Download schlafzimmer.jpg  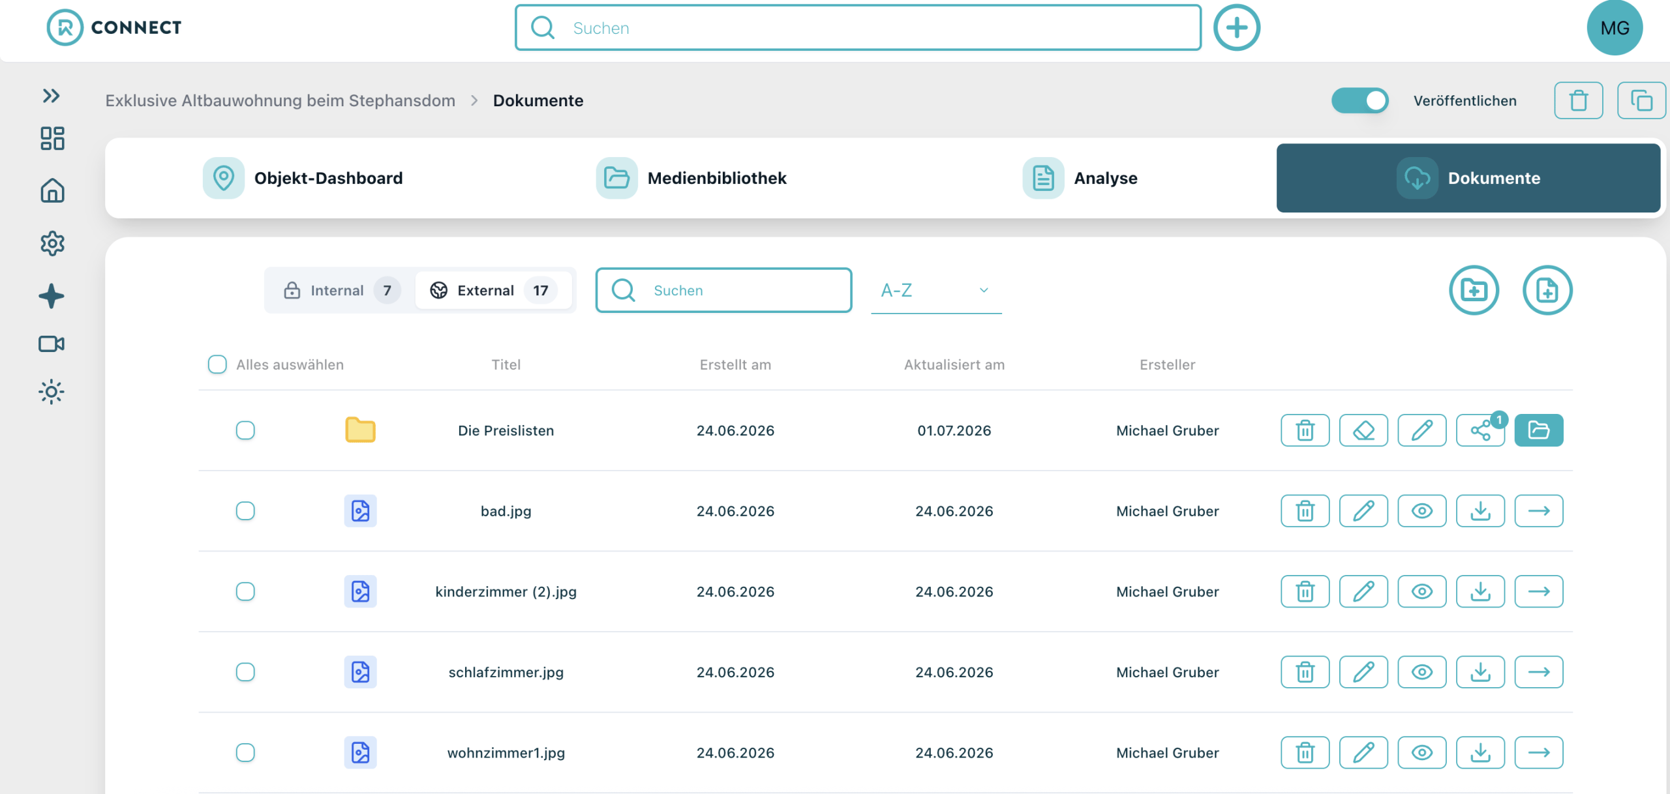1480,672
